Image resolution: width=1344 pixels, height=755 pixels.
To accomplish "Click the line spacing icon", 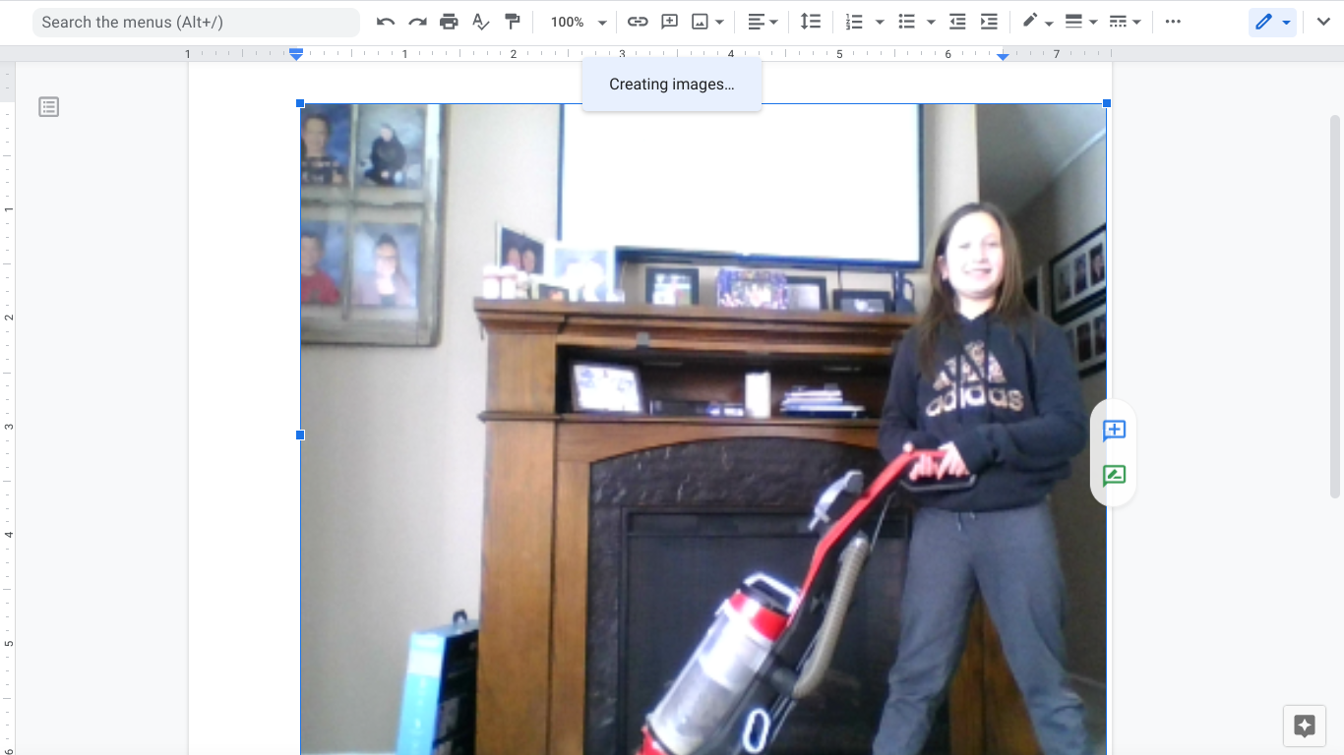I will pos(810,22).
